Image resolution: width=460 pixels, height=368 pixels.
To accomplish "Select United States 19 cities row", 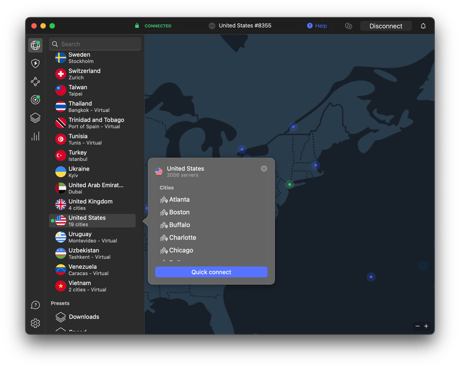I will pyautogui.click(x=93, y=221).
